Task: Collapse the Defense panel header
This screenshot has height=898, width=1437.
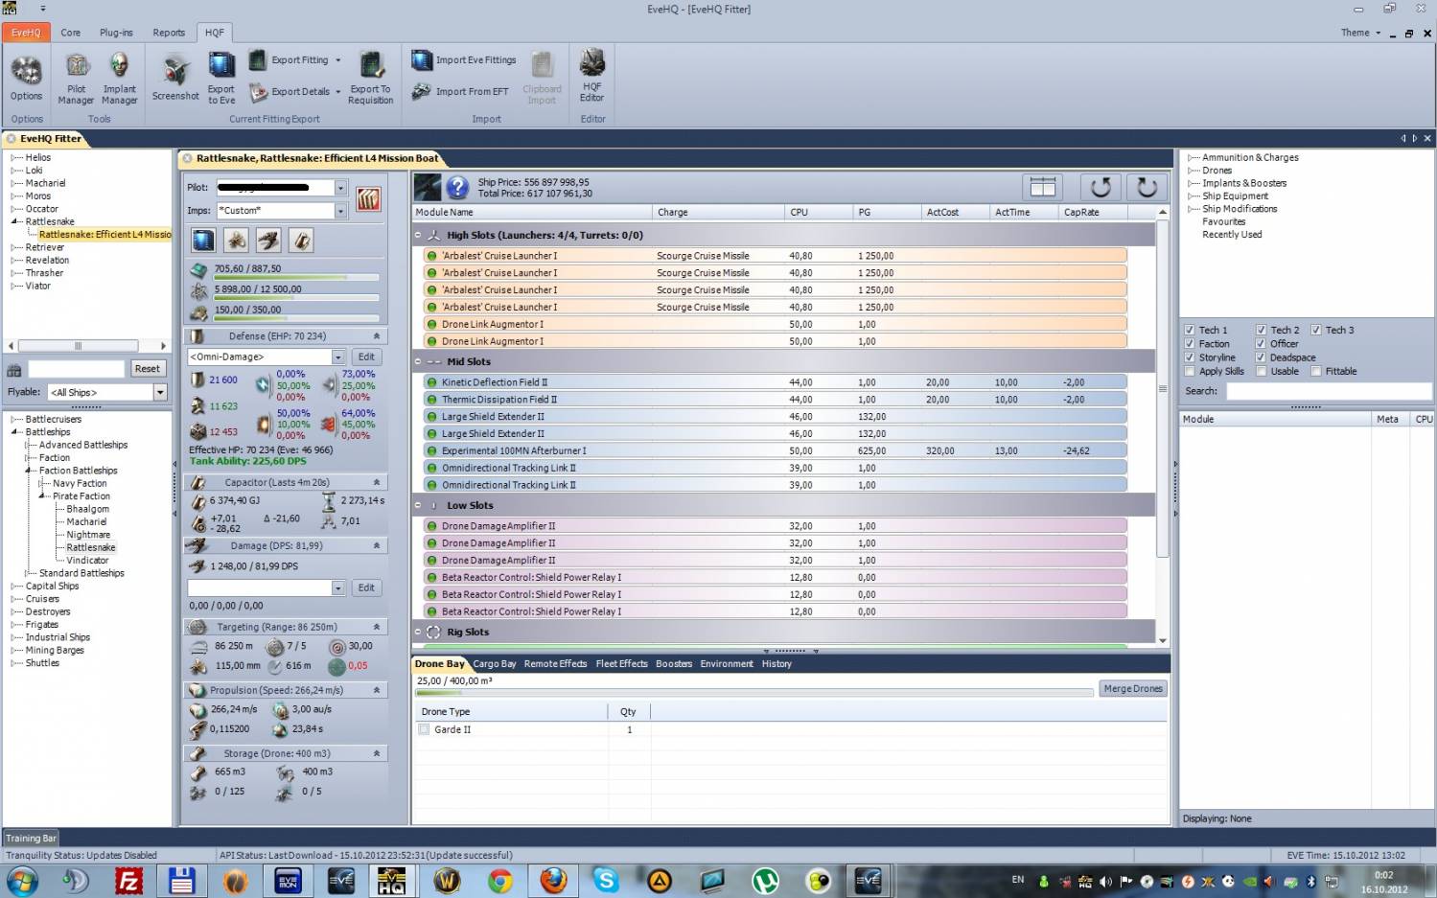Action: click(x=376, y=336)
